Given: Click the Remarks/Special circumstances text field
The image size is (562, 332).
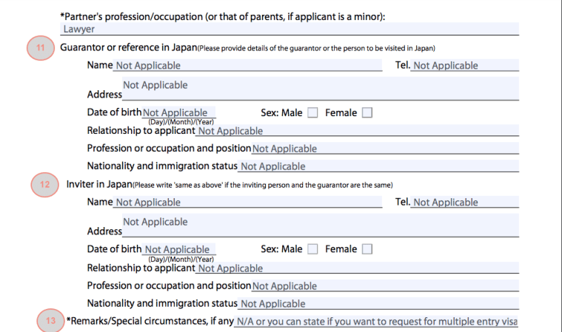Looking at the screenshot, I should pos(376,322).
